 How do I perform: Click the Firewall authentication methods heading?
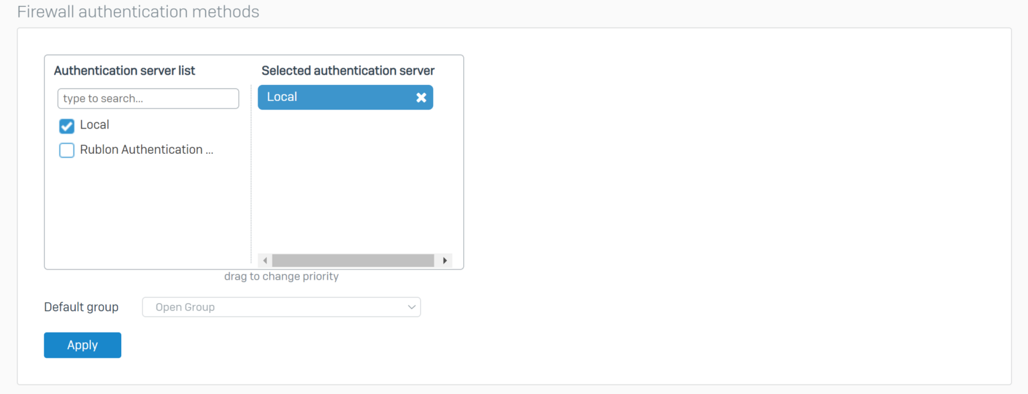pyautogui.click(x=138, y=11)
